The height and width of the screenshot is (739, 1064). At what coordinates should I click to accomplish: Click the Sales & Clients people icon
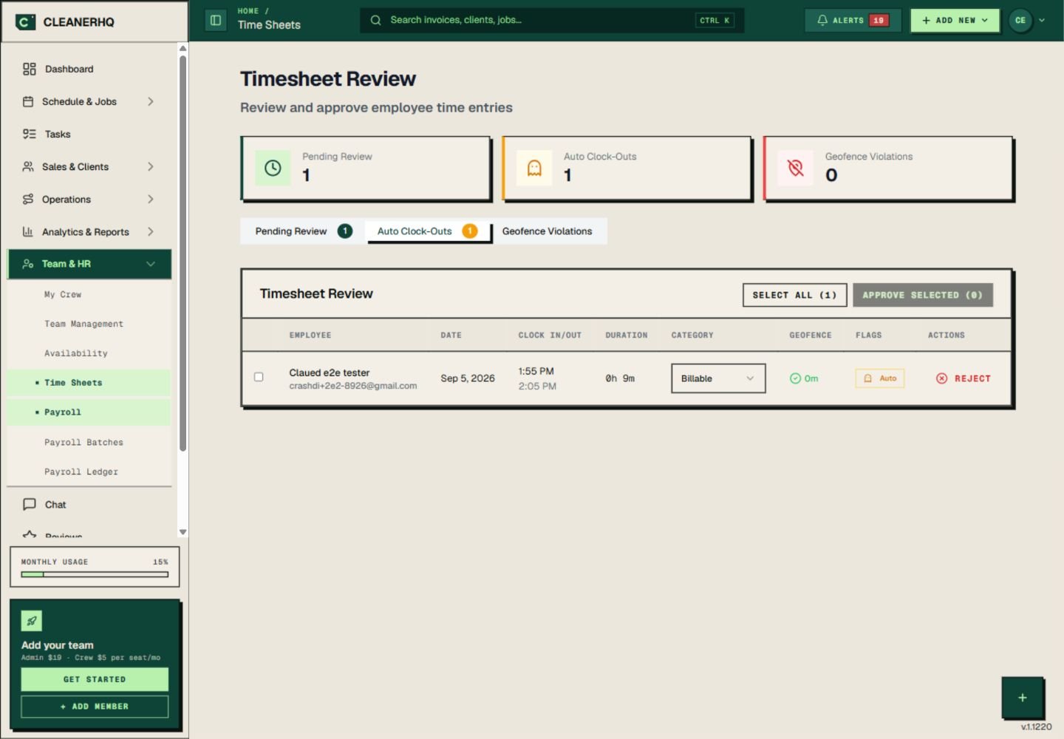(x=28, y=166)
